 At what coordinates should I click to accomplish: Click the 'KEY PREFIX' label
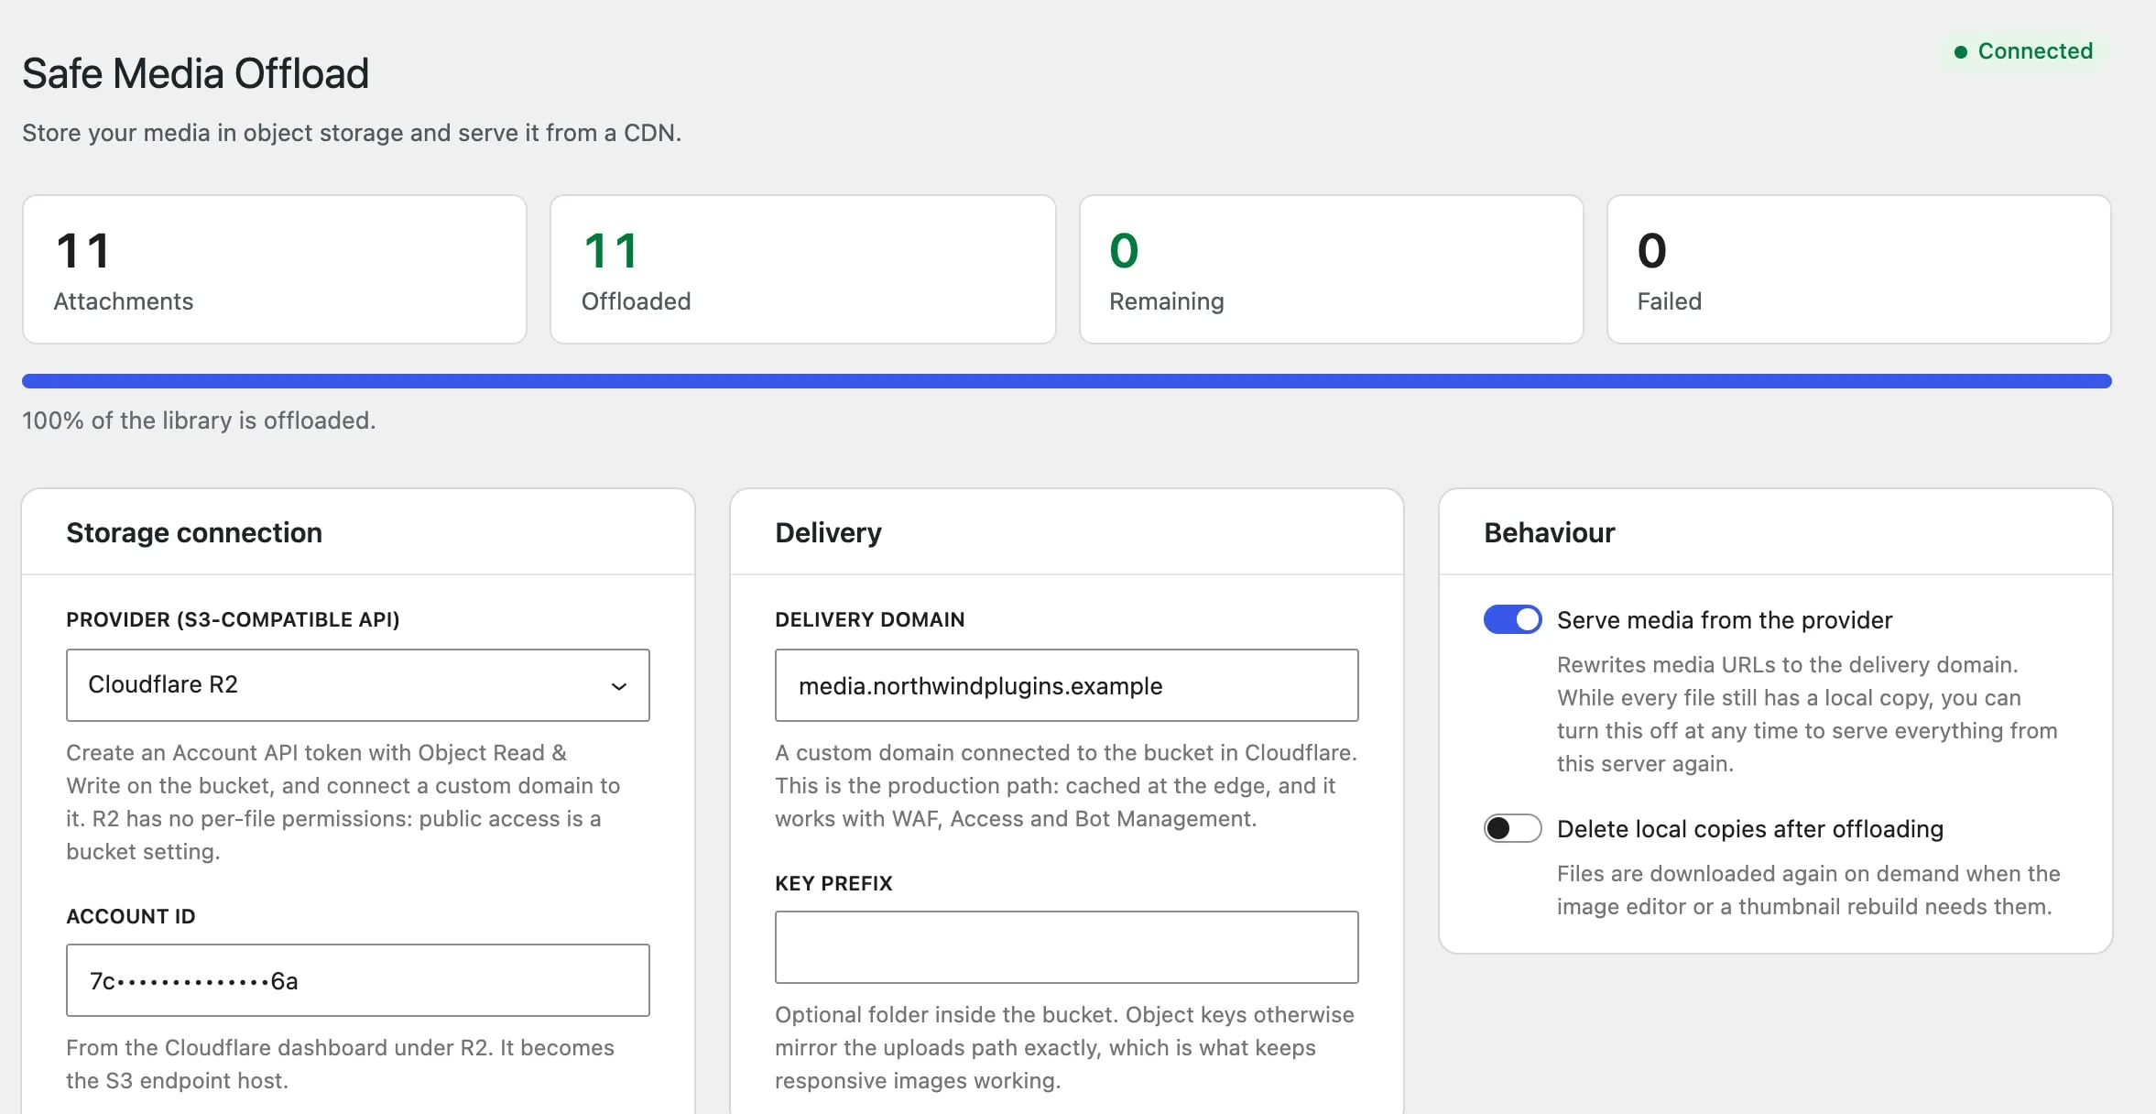[x=833, y=883]
